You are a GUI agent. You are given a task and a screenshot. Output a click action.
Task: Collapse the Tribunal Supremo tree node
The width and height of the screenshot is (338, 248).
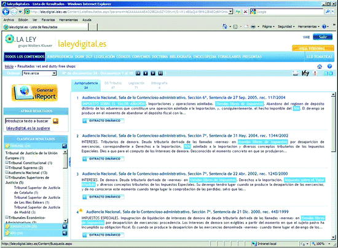[7, 167]
